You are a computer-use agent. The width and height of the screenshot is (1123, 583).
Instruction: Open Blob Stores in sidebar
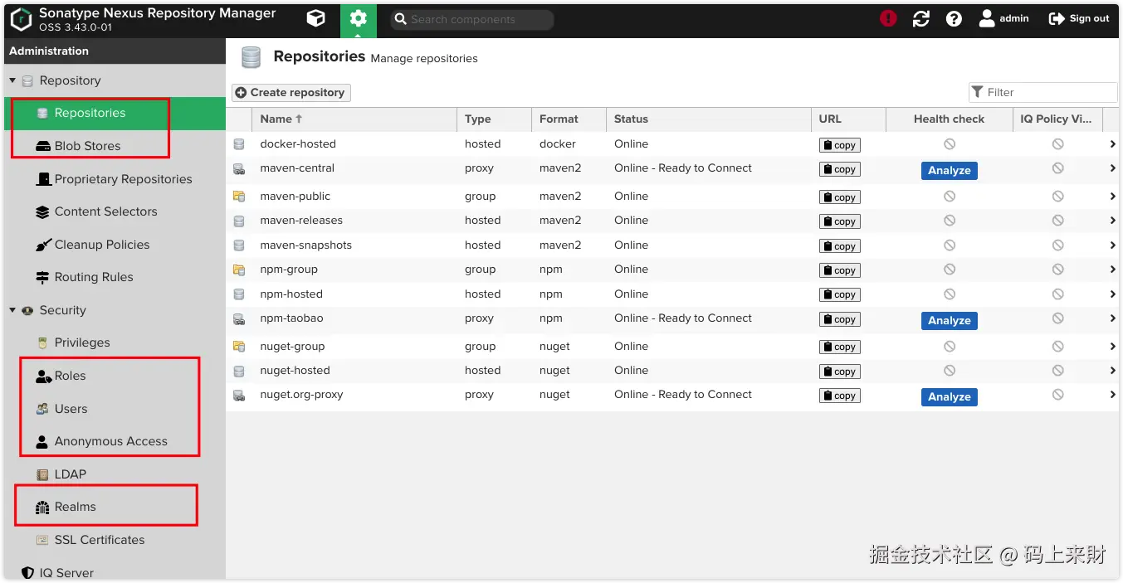[x=87, y=146]
